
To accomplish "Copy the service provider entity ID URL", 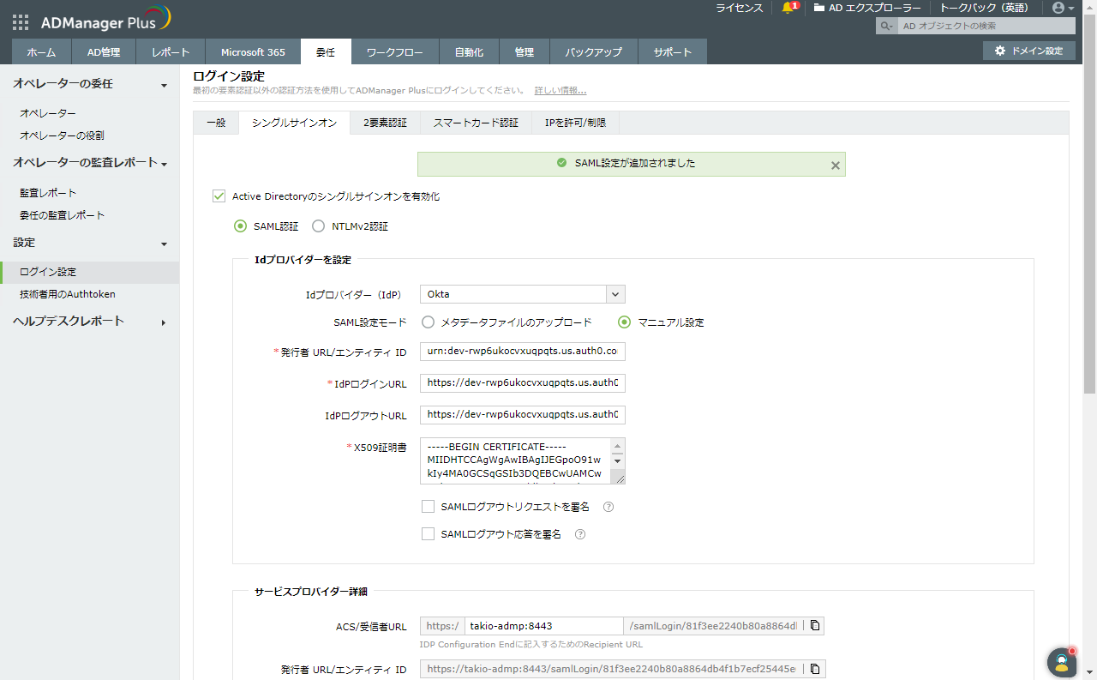I will coord(815,669).
